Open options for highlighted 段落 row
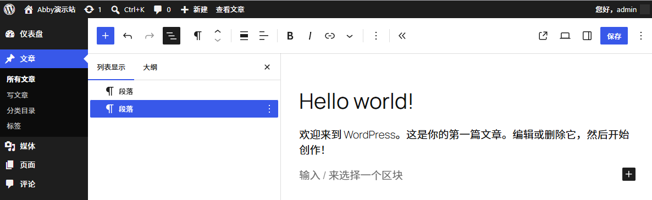 click(x=269, y=109)
